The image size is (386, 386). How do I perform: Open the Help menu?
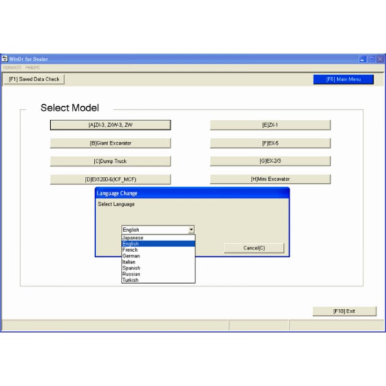coord(32,67)
